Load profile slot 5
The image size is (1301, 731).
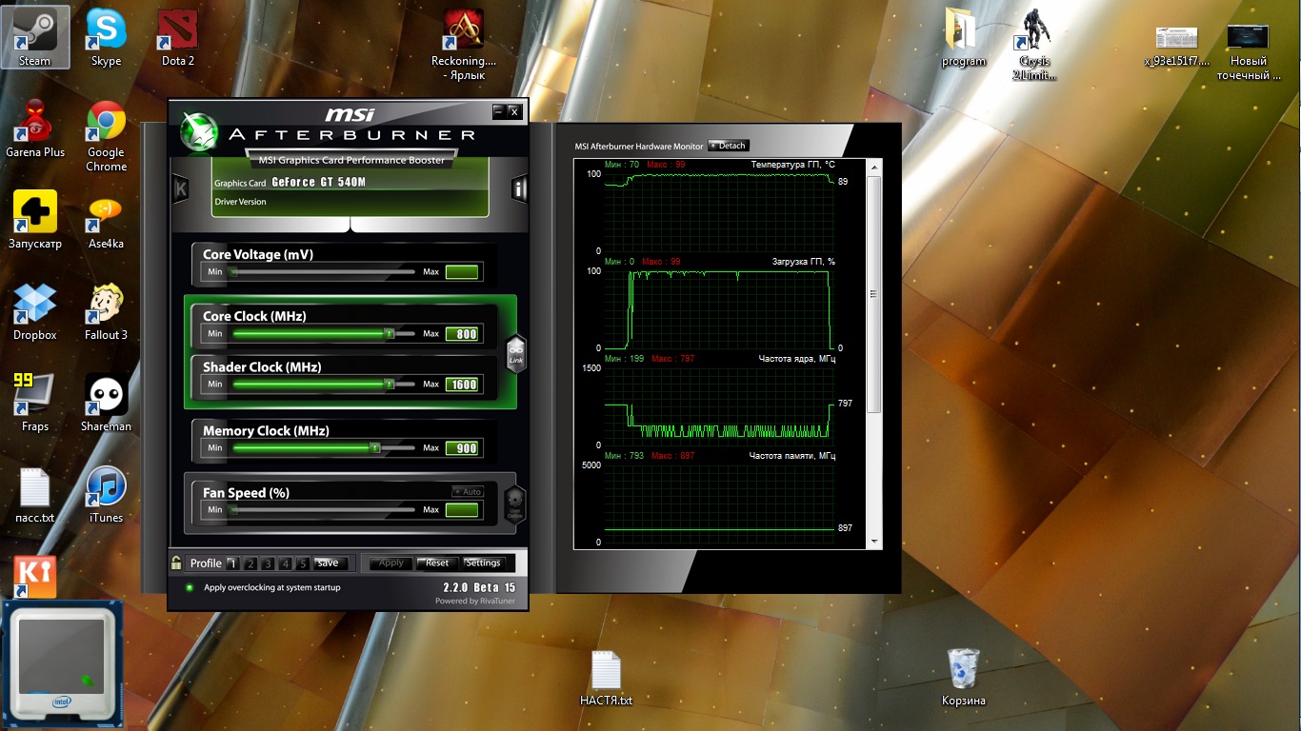pos(302,563)
